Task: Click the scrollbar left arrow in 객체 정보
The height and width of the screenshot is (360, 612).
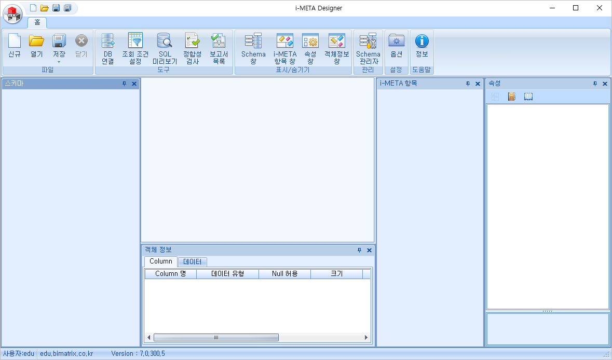Action: coord(148,337)
